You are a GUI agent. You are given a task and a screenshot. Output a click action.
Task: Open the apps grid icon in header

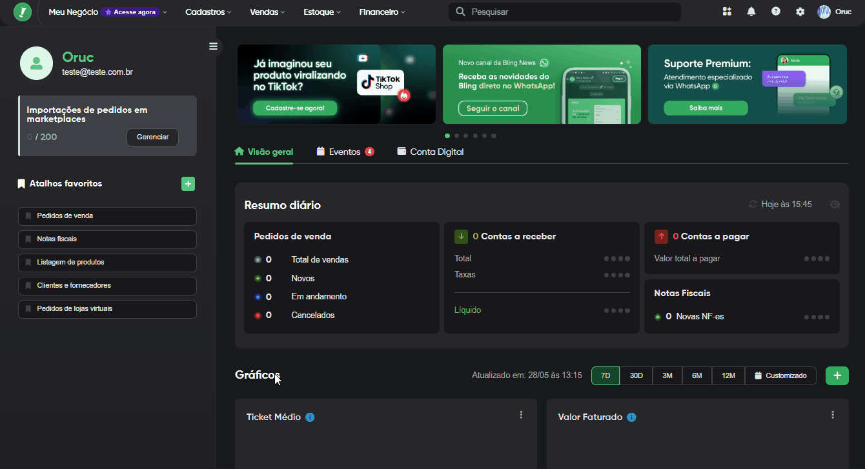[x=727, y=12]
